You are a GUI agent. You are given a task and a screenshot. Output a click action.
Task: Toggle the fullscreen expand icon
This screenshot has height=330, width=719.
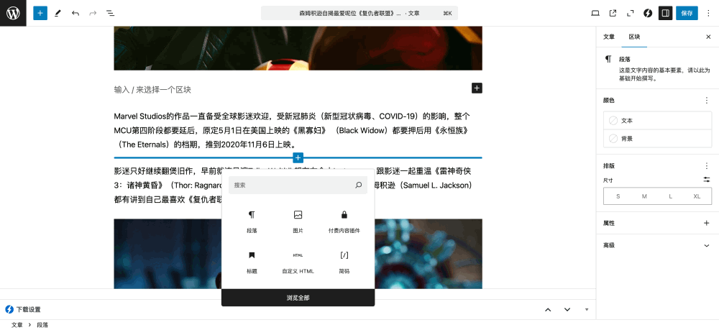click(x=630, y=13)
